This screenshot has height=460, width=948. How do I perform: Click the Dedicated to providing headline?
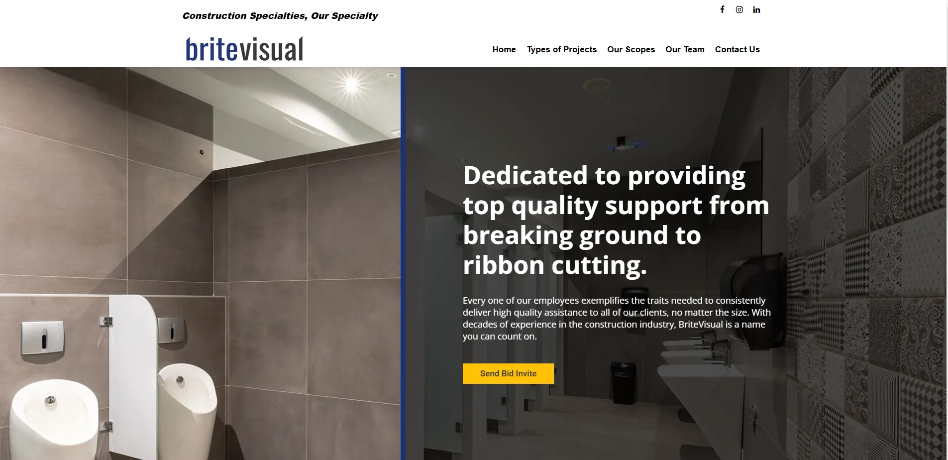point(616,220)
